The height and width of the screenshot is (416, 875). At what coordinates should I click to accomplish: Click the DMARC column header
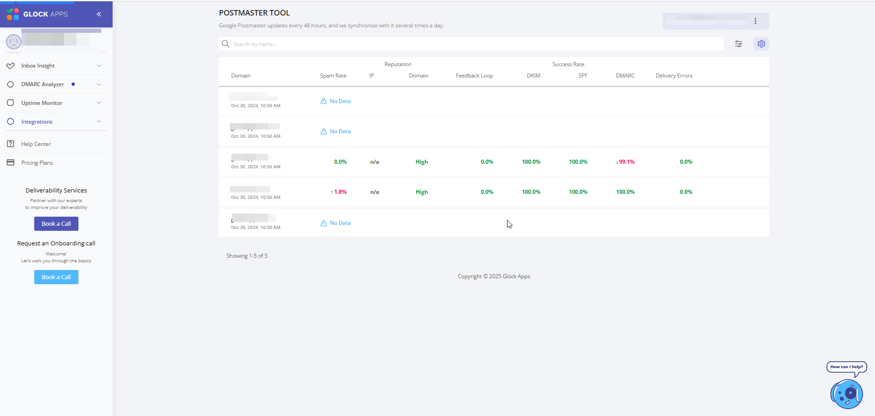pos(625,76)
